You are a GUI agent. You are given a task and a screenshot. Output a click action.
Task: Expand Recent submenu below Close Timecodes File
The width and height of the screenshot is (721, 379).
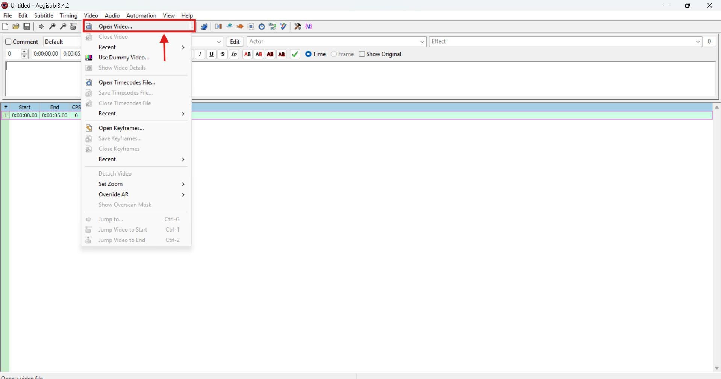136,114
